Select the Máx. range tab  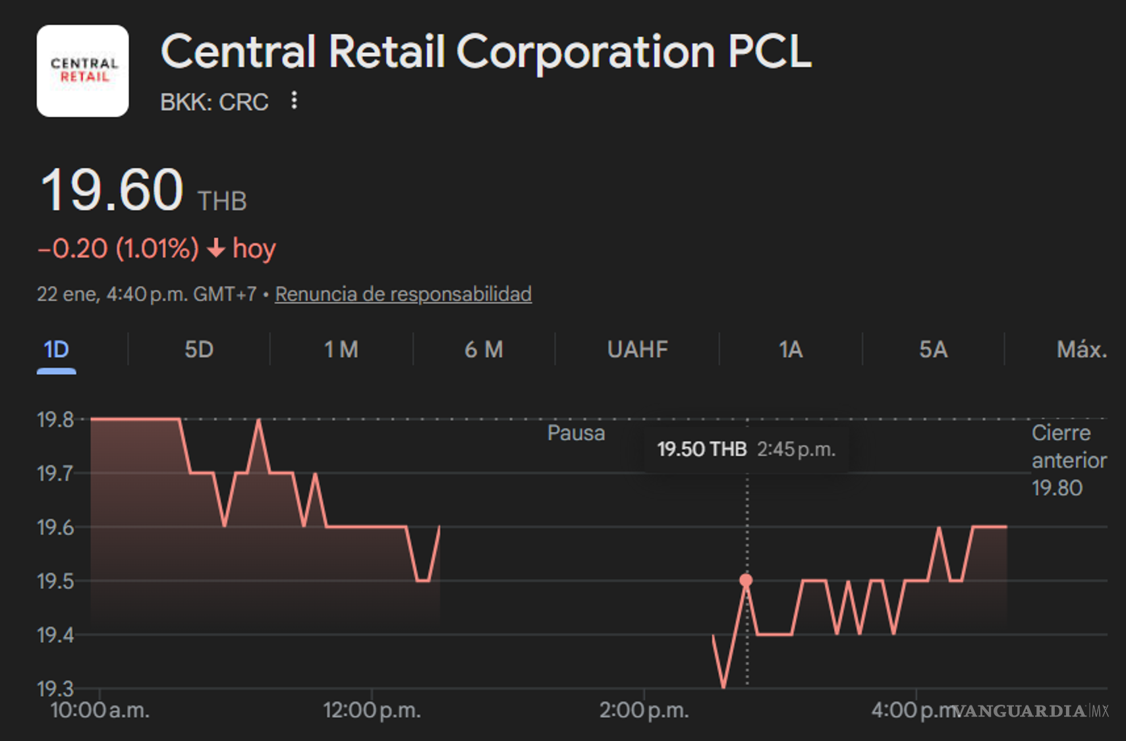pos(1081,350)
